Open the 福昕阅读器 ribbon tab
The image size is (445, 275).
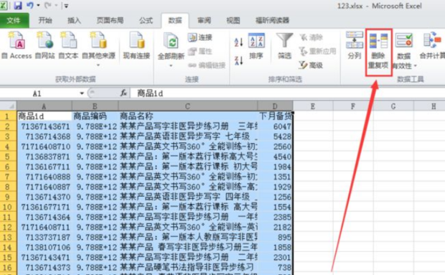[272, 20]
